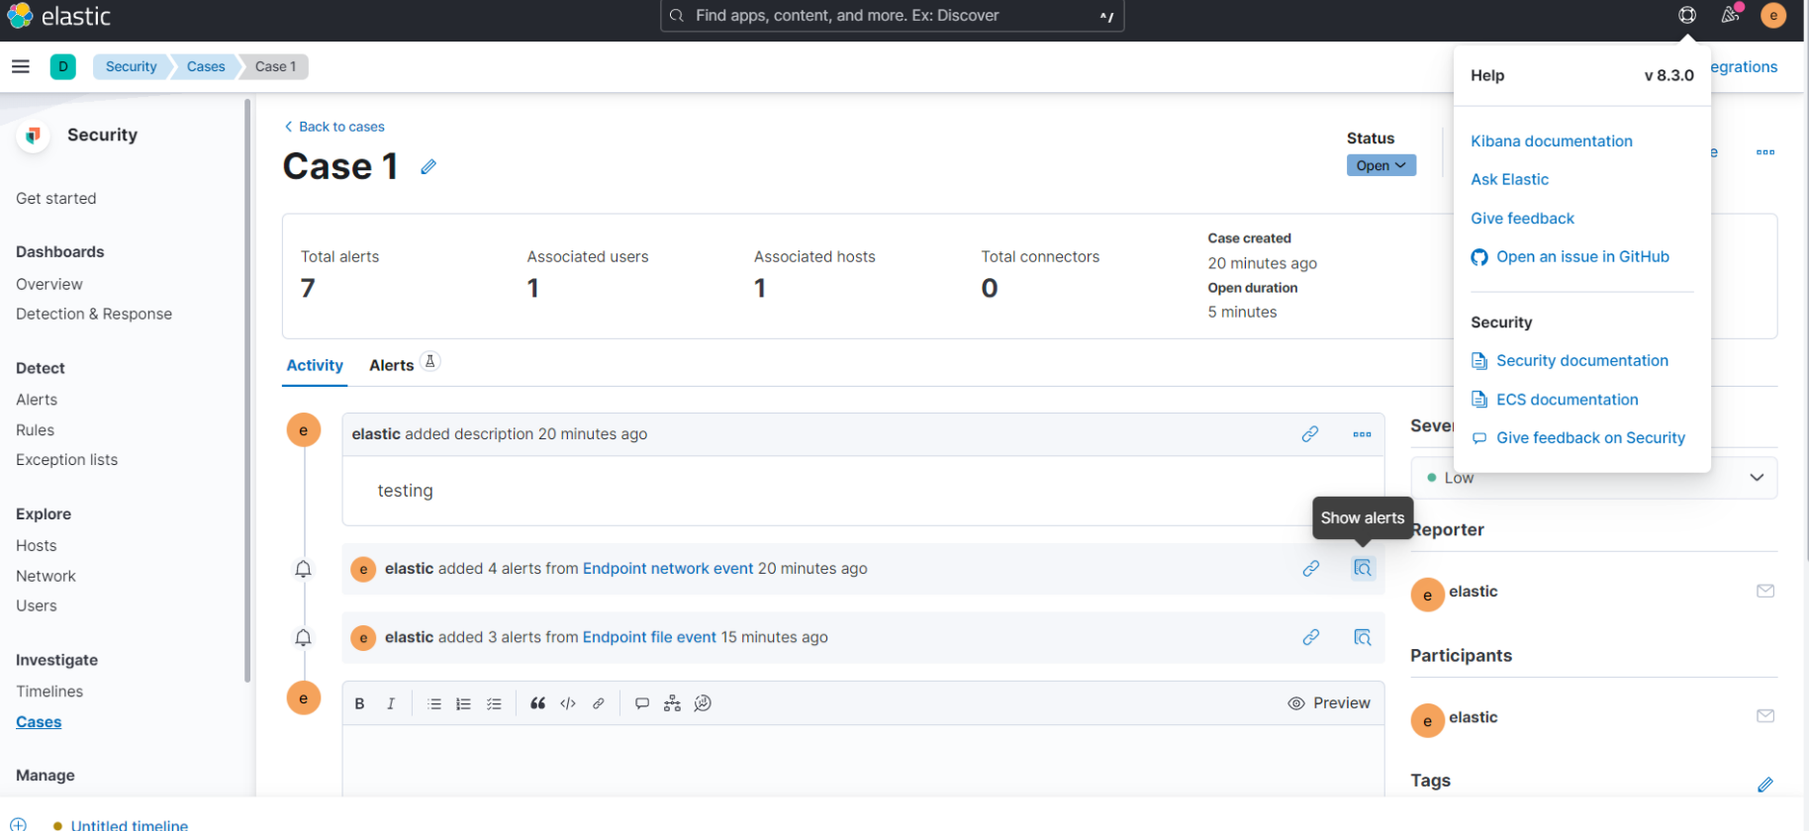This screenshot has width=1809, height=831.
Task: Open Network in sidebar
Action: 46,577
